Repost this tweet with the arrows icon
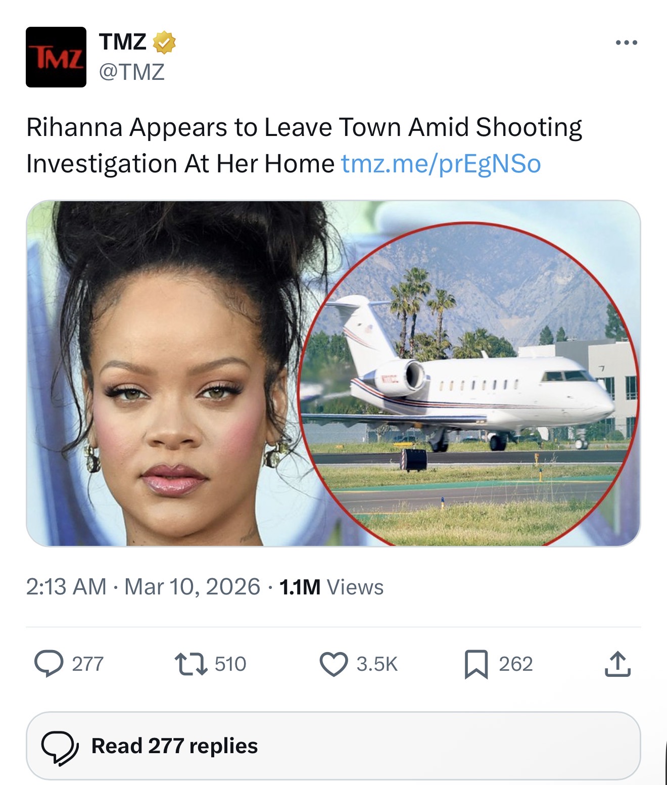The height and width of the screenshot is (785, 667). click(x=190, y=664)
